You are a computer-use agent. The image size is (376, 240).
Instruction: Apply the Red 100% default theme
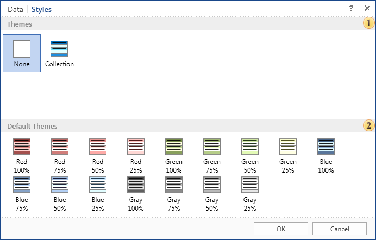[22, 156]
